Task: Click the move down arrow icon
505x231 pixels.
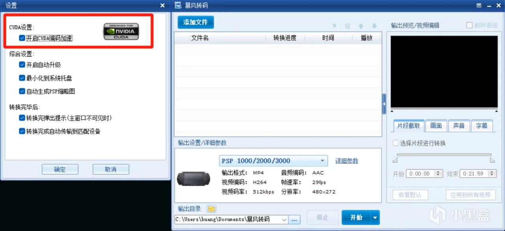Action: click(x=374, y=26)
